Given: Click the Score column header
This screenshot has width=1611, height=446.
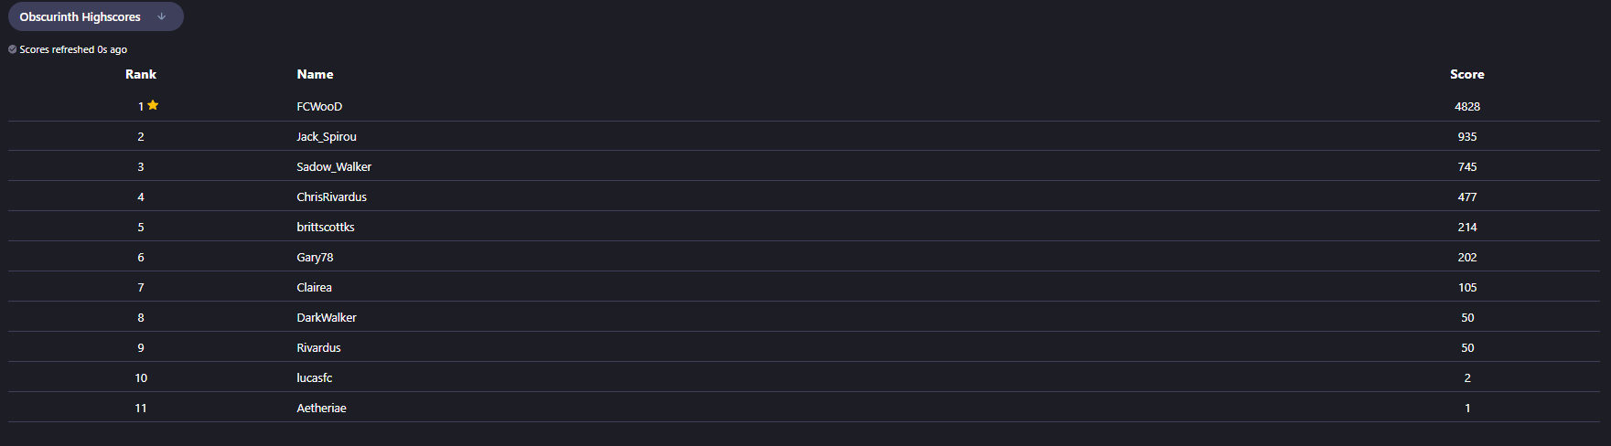Looking at the screenshot, I should click(x=1466, y=74).
